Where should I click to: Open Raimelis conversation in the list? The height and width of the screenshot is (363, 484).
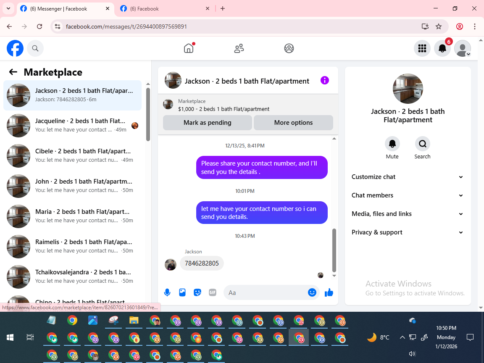coord(73,246)
